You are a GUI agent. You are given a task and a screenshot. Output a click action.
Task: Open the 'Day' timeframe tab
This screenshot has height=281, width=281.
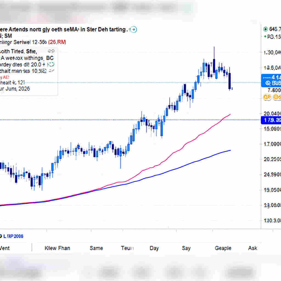pos(154,248)
